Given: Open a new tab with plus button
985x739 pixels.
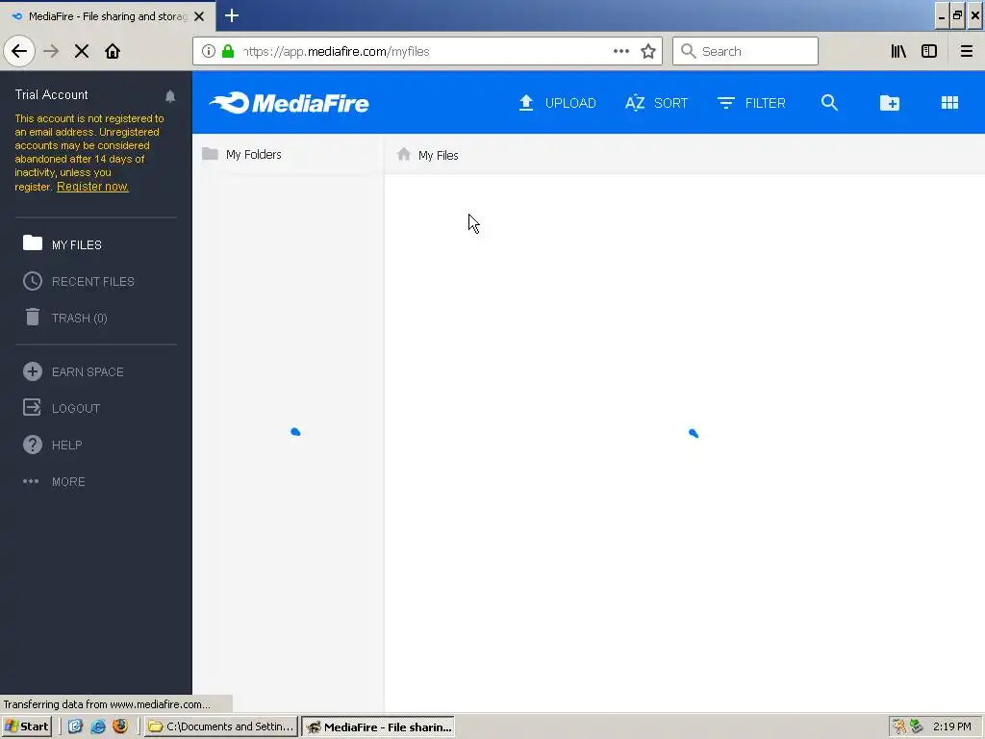Looking at the screenshot, I should point(232,15).
